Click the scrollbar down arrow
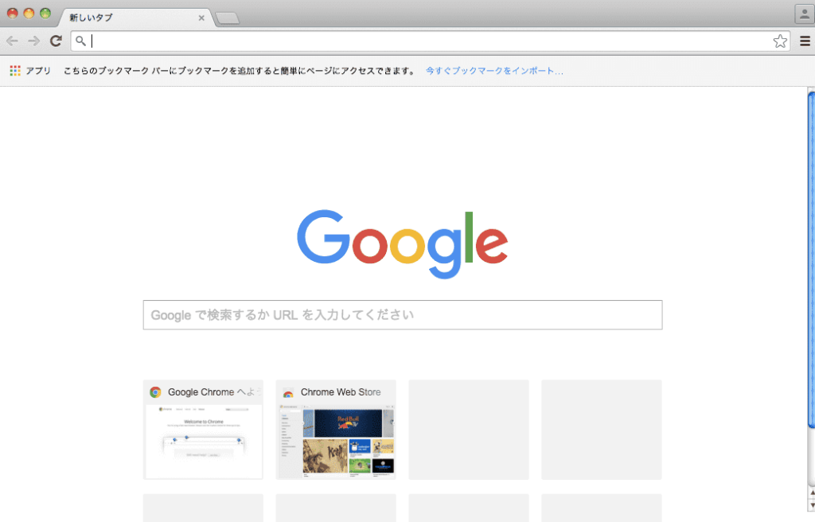The image size is (815, 522). point(812,505)
